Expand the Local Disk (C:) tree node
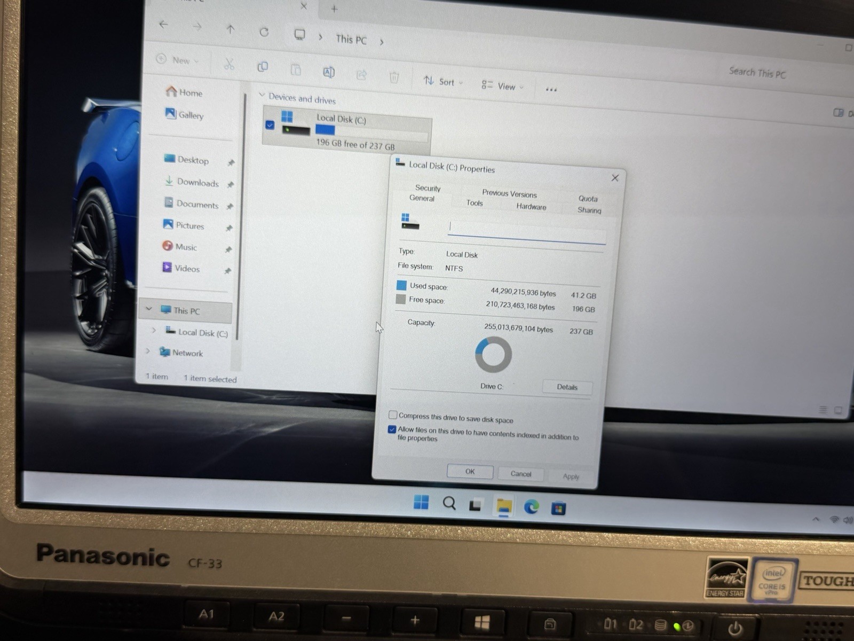The image size is (854, 641). pos(154,330)
